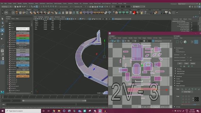Select the Lasso select tool in toolbox
The image size is (201, 113).
click(x=2, y=23)
